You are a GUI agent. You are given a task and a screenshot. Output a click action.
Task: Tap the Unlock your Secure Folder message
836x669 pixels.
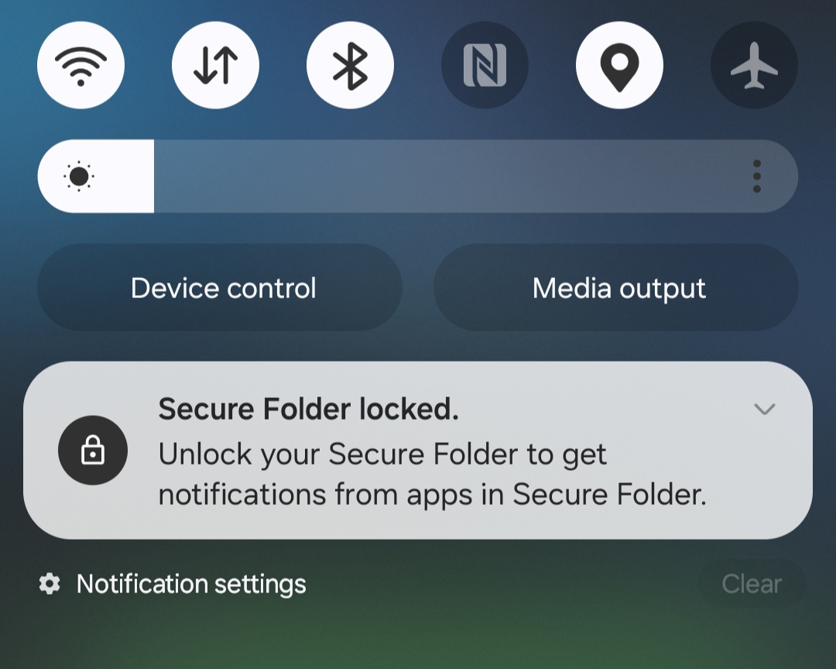[432, 474]
